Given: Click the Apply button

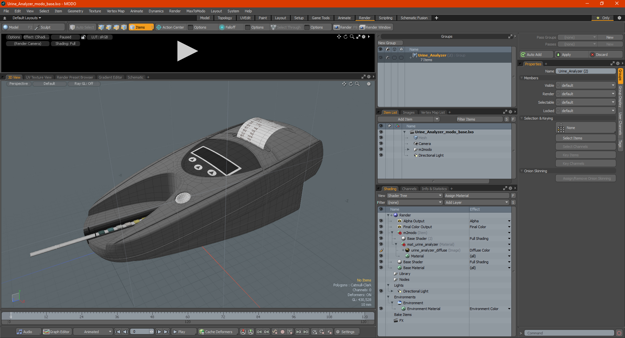Looking at the screenshot, I should pos(571,55).
